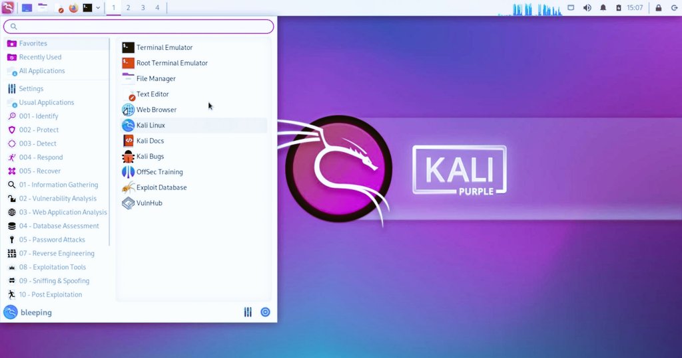Click the CPU graph monitor in the panel
682x358 pixels.
pyautogui.click(x=529, y=9)
